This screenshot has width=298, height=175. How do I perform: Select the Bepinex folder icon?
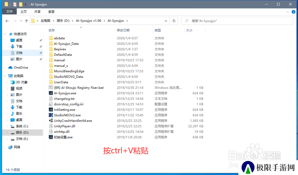click(x=51, y=49)
